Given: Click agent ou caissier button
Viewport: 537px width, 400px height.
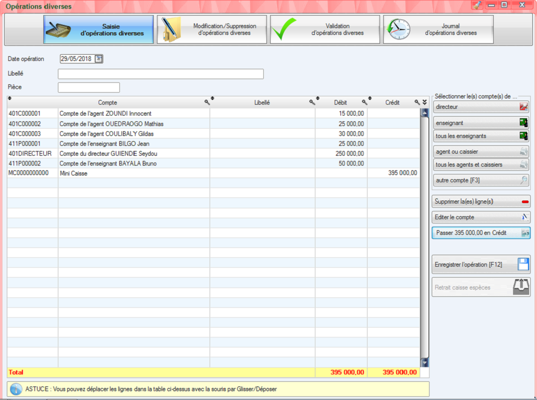Looking at the screenshot, I should pos(481,152).
